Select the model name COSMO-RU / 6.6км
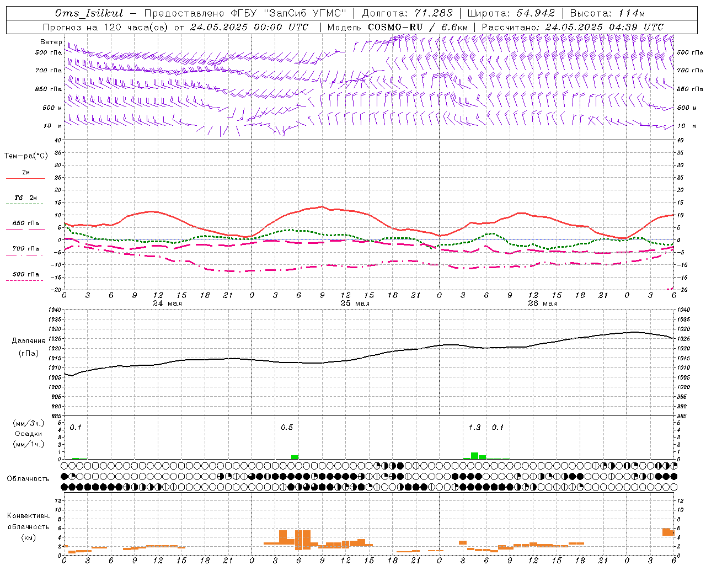Image resolution: width=706 pixels, height=565 pixels. point(418,27)
